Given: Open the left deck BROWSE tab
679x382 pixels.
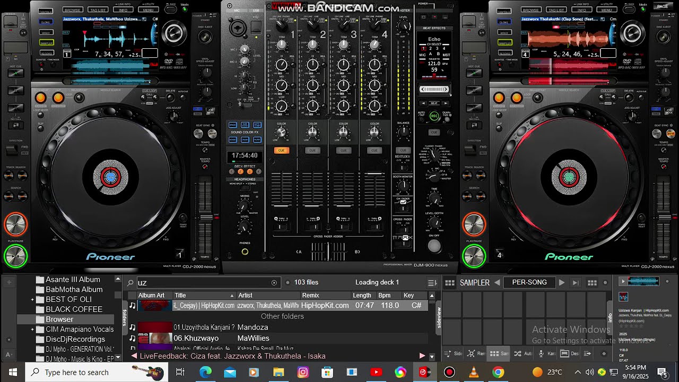Looking at the screenshot, I should pyautogui.click(x=73, y=10).
